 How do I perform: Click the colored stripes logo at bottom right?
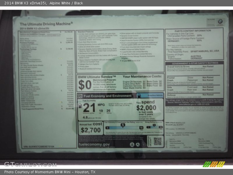(214, 164)
